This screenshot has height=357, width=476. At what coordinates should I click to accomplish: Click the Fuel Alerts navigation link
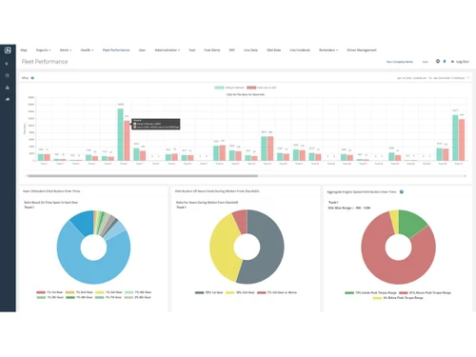(x=212, y=50)
